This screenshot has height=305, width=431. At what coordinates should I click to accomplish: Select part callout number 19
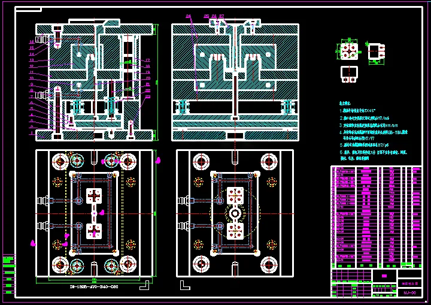148,72
